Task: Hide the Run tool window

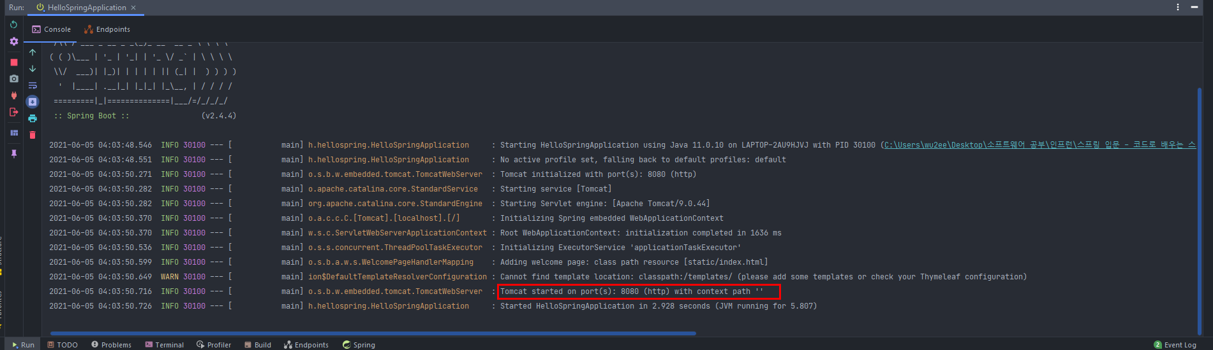Action: coord(1194,7)
